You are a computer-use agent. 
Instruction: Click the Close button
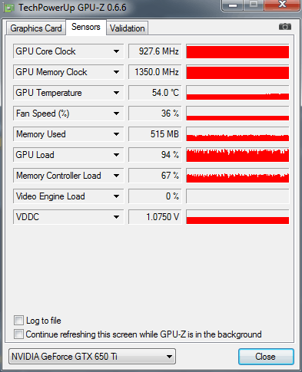pyautogui.click(x=266, y=357)
